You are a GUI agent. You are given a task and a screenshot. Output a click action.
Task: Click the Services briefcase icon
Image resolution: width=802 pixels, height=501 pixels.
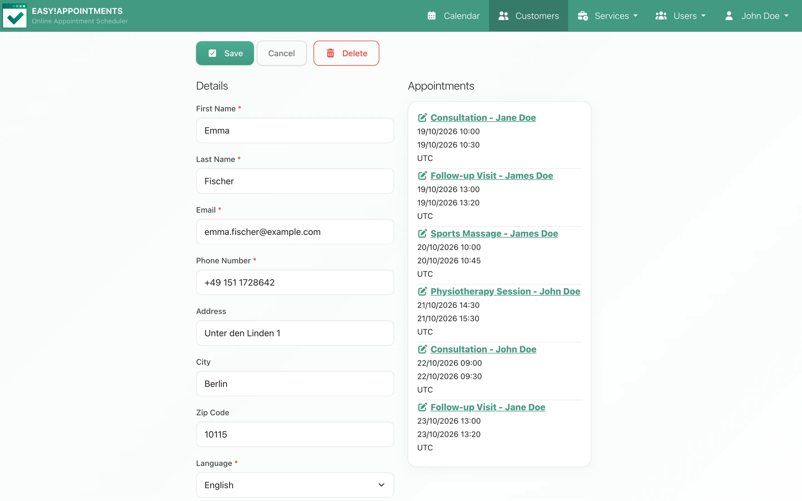pos(583,16)
